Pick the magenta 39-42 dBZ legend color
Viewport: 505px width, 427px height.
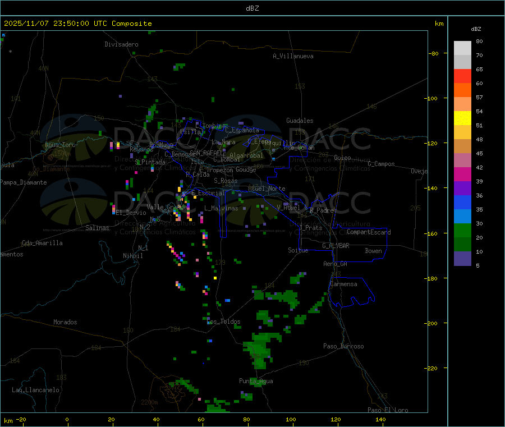(x=462, y=174)
